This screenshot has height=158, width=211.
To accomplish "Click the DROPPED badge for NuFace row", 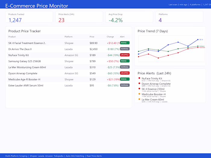I will tap(125, 55).
